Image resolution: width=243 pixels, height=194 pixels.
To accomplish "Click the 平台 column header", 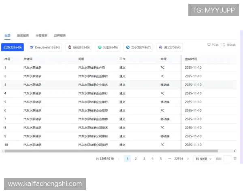I will 122,59.
